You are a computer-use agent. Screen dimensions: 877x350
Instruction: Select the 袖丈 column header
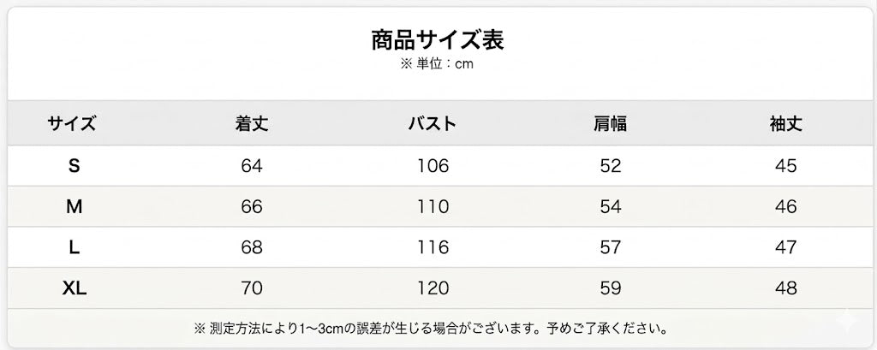pyautogui.click(x=786, y=123)
